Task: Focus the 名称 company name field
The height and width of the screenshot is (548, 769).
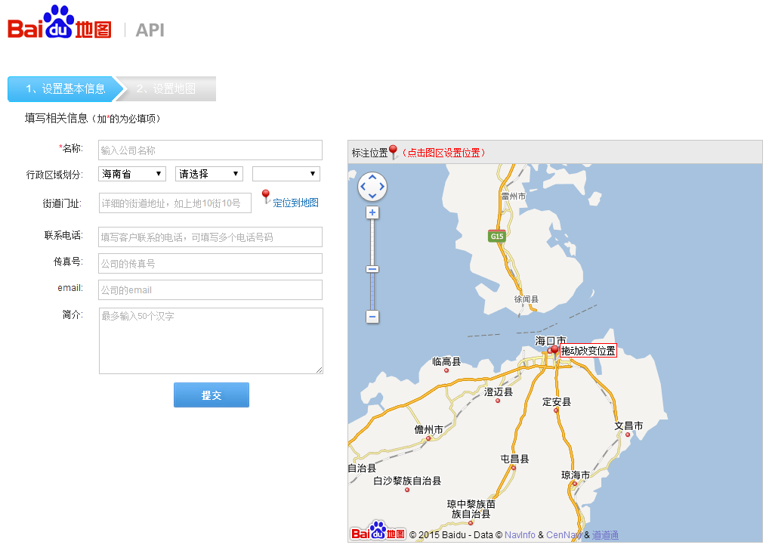Action: tap(210, 150)
